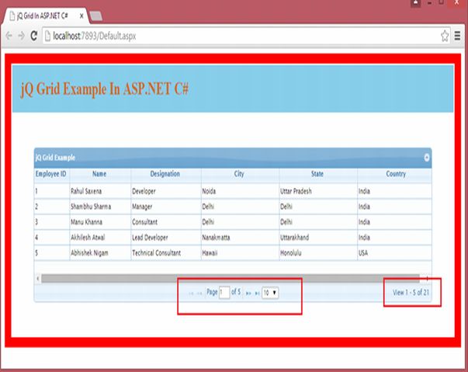Click the page number input field
The height and width of the screenshot is (372, 468).
(224, 292)
